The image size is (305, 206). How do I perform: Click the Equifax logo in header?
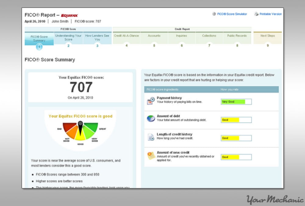[x=69, y=16]
